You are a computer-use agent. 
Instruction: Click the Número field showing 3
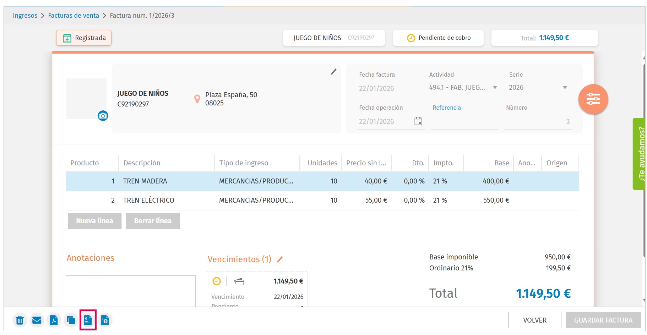point(538,122)
